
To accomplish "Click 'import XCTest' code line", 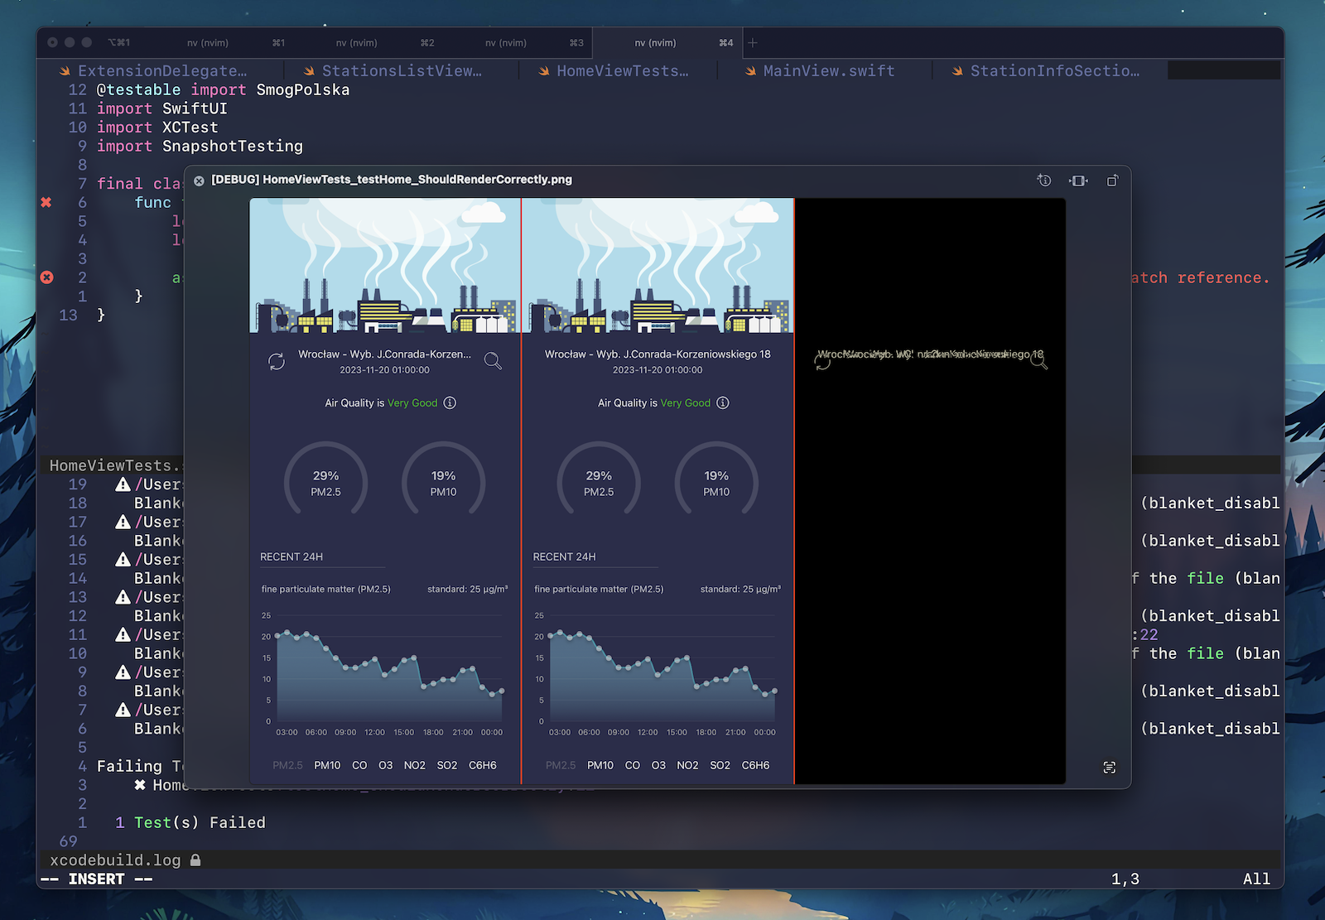I will point(157,128).
